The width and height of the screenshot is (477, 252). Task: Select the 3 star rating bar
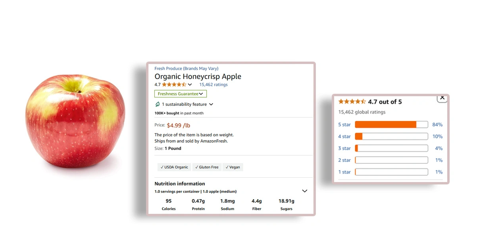coord(391,148)
